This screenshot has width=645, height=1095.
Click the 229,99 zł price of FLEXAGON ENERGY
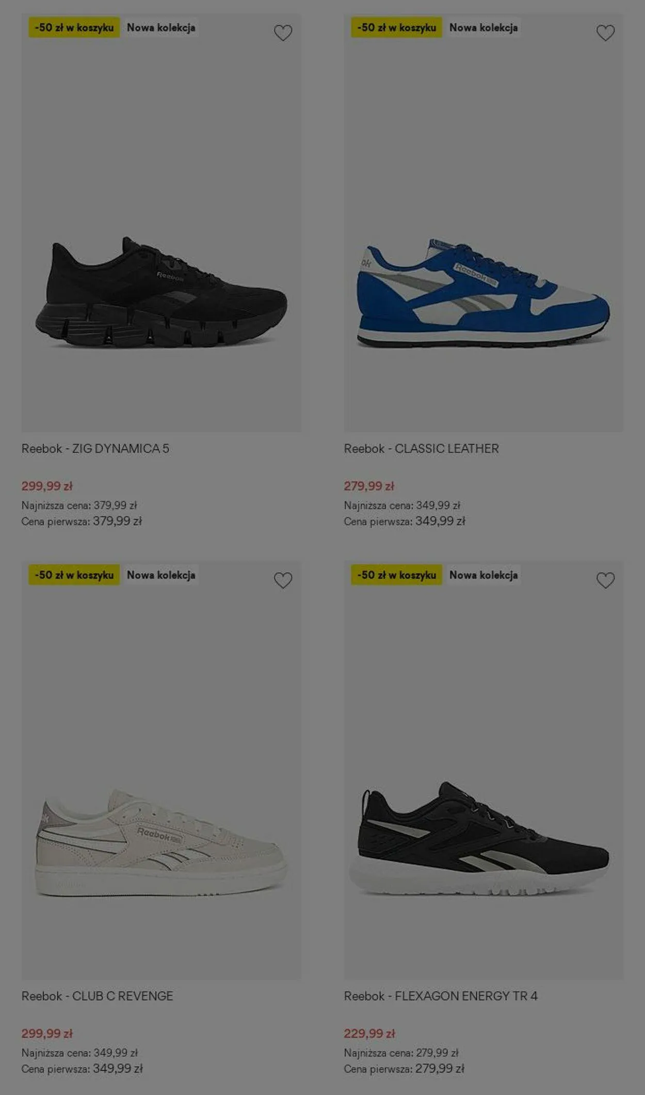(369, 1034)
